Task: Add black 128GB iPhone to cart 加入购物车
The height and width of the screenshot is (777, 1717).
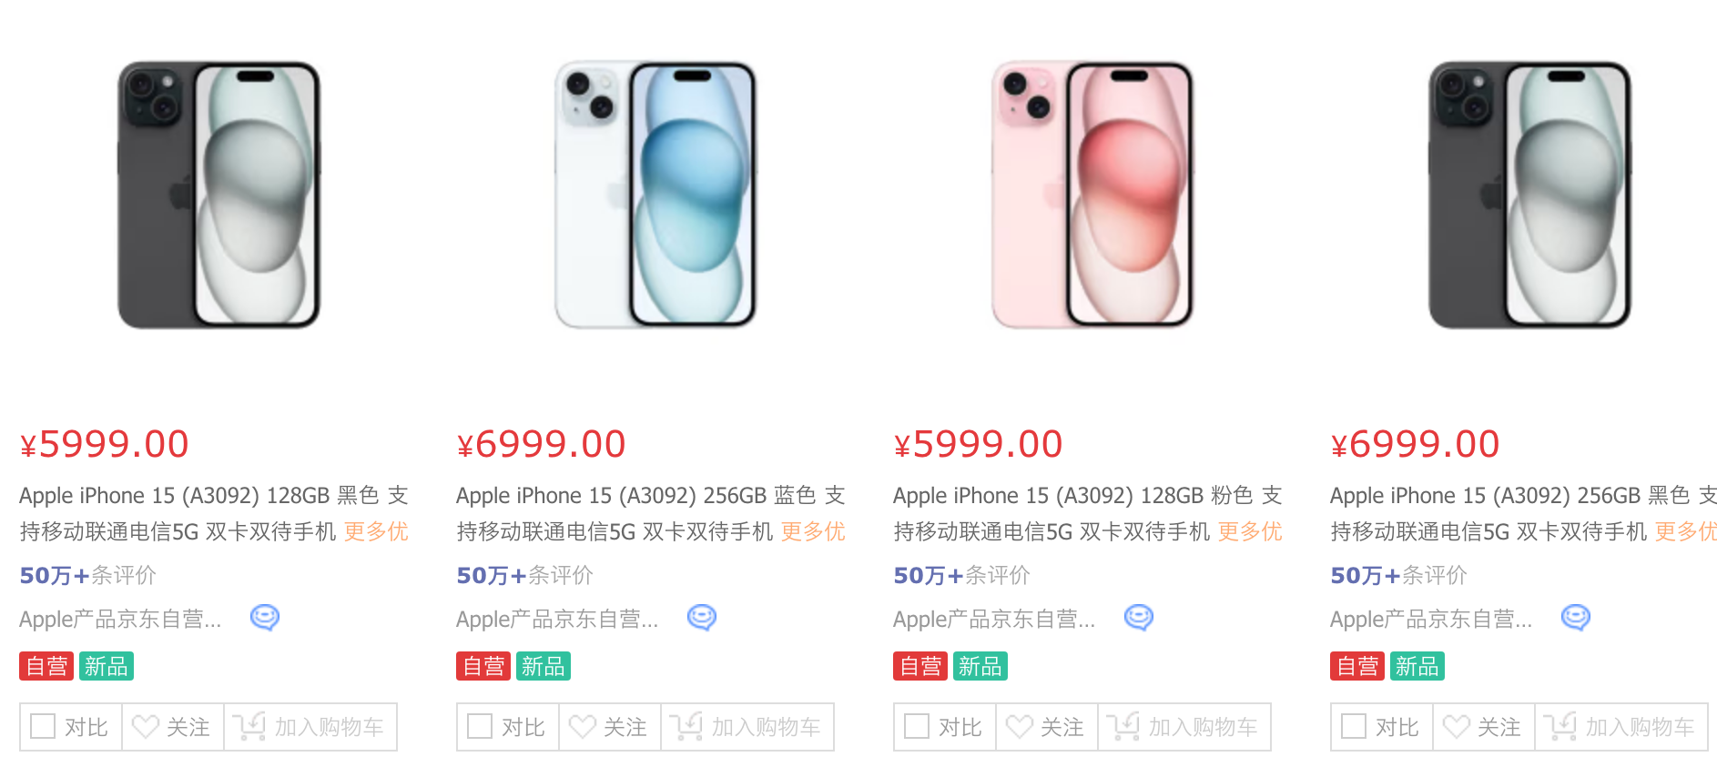Action: pos(310,727)
